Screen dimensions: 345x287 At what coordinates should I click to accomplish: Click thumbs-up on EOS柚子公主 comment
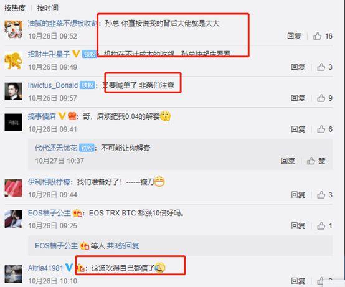[321, 225]
